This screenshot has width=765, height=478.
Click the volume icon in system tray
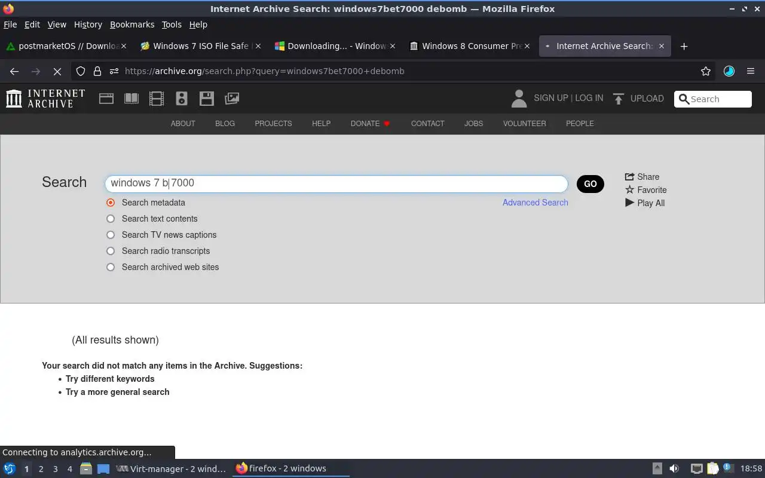pyautogui.click(x=674, y=468)
